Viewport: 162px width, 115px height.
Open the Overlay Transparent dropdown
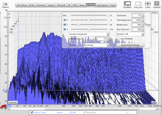pyautogui.click(x=89, y=34)
